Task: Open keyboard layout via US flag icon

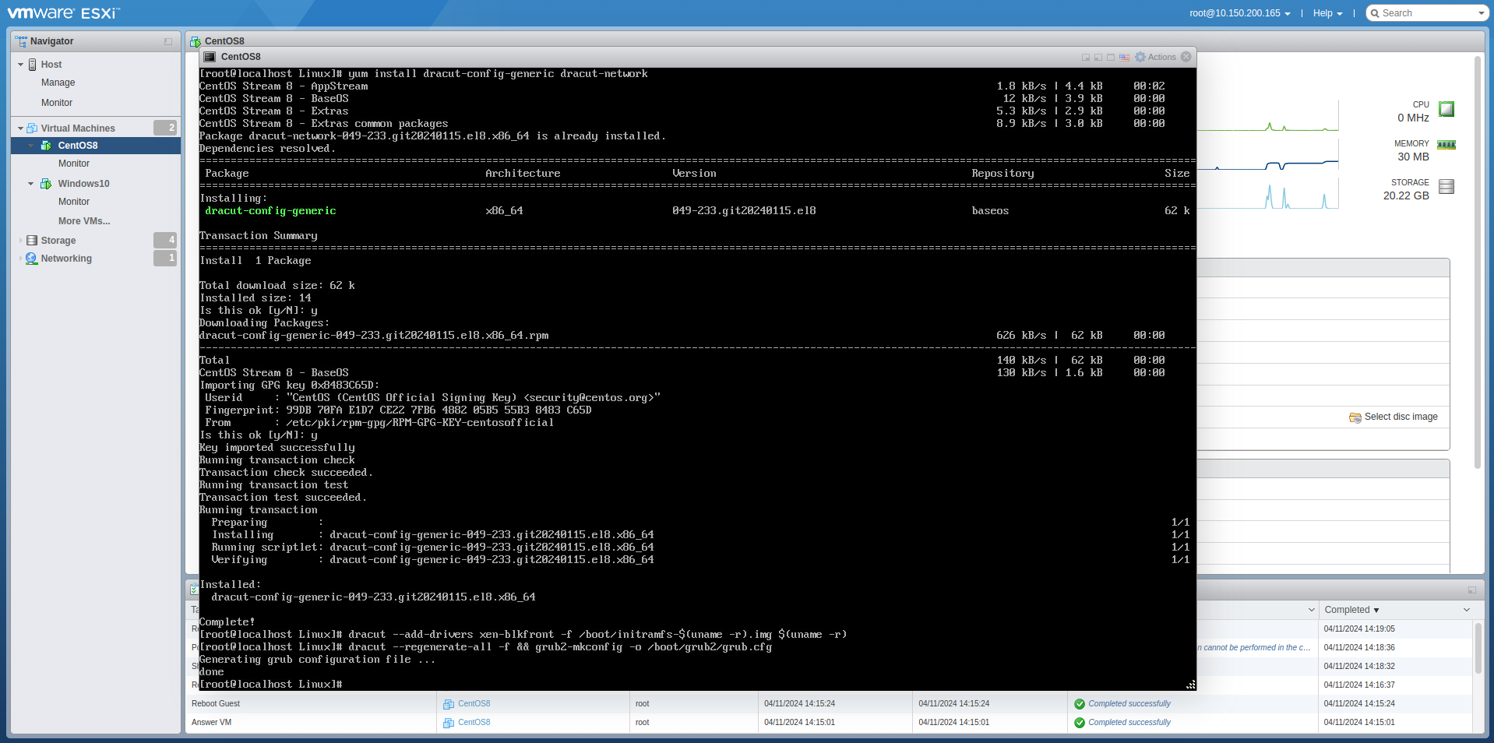Action: coord(1124,58)
